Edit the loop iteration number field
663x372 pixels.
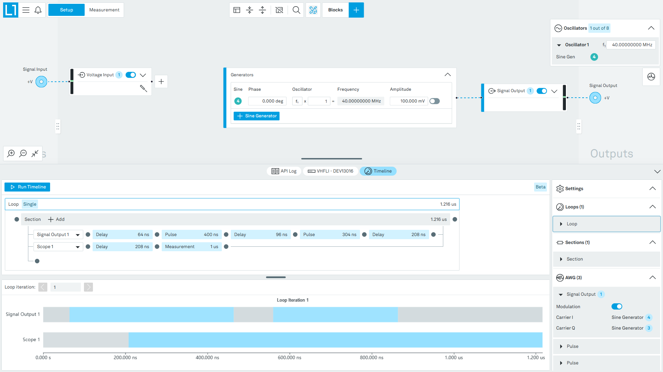point(66,287)
